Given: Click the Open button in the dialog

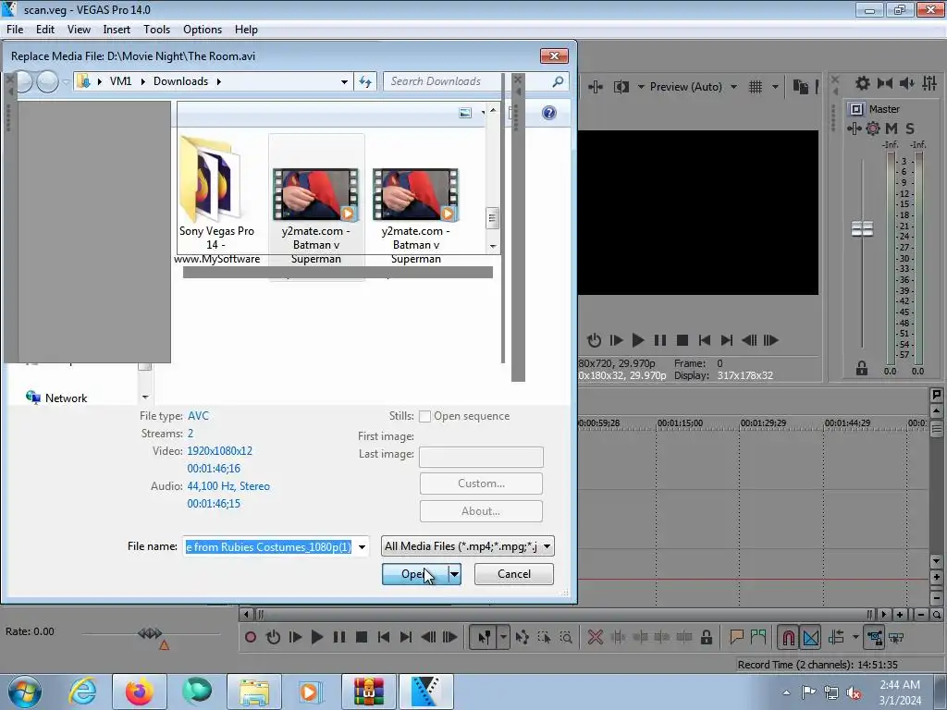Looking at the screenshot, I should 415,574.
